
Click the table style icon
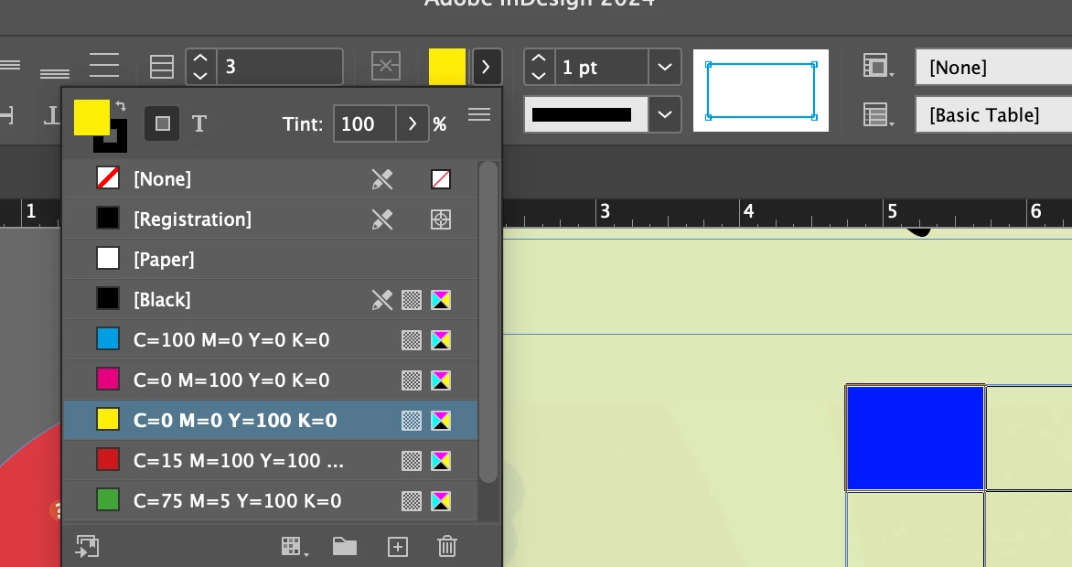click(878, 115)
